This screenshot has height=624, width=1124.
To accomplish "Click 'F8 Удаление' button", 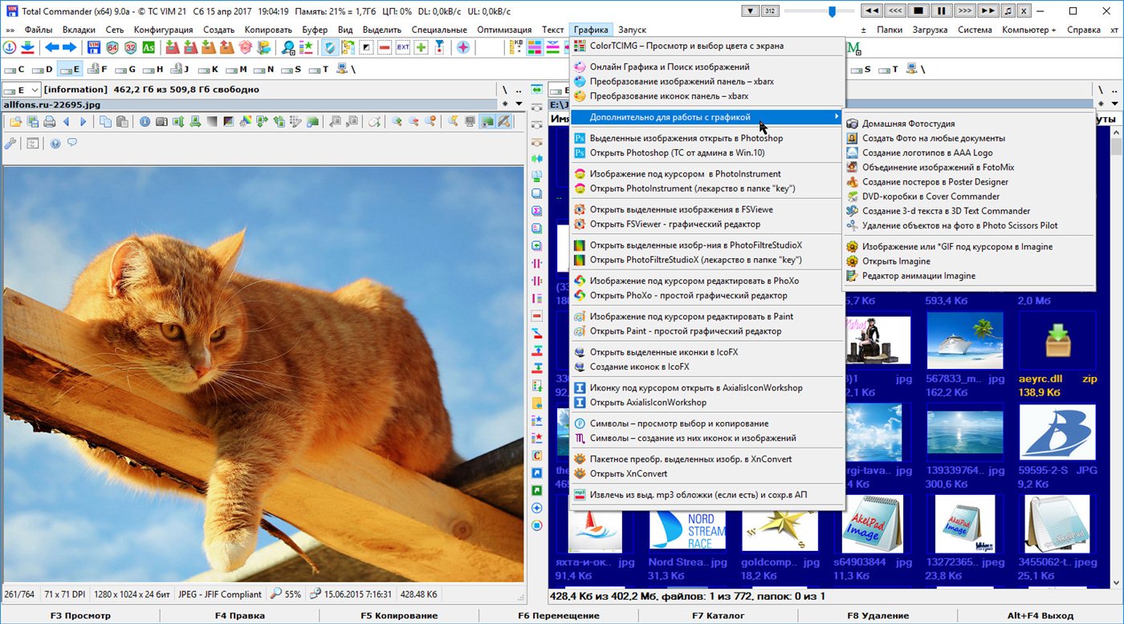I will point(878,616).
